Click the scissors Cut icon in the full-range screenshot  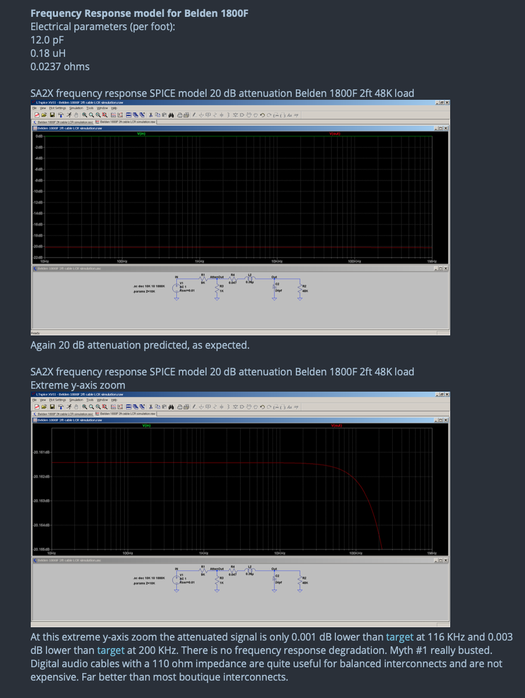click(150, 115)
